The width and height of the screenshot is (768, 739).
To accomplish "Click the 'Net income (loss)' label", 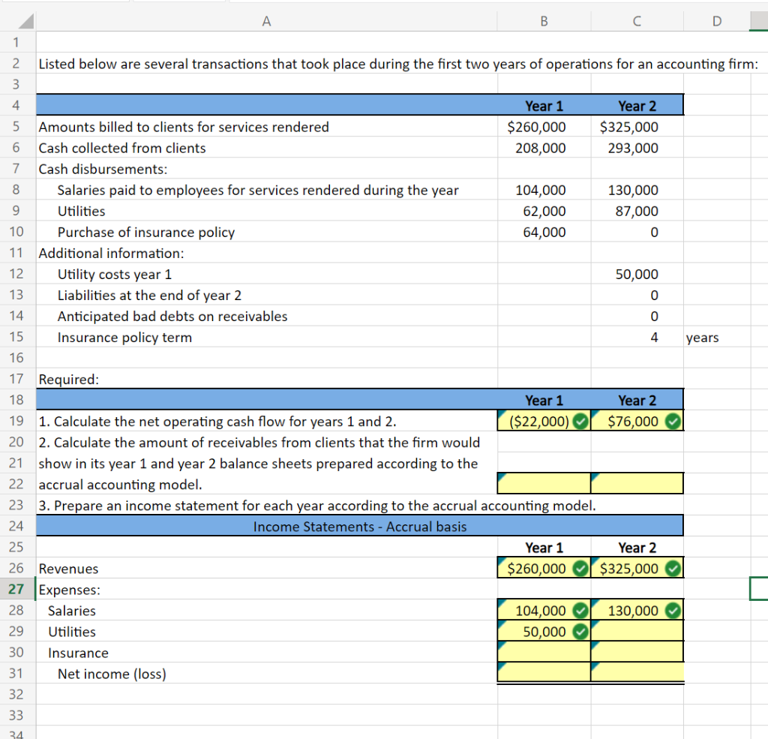I will click(112, 674).
